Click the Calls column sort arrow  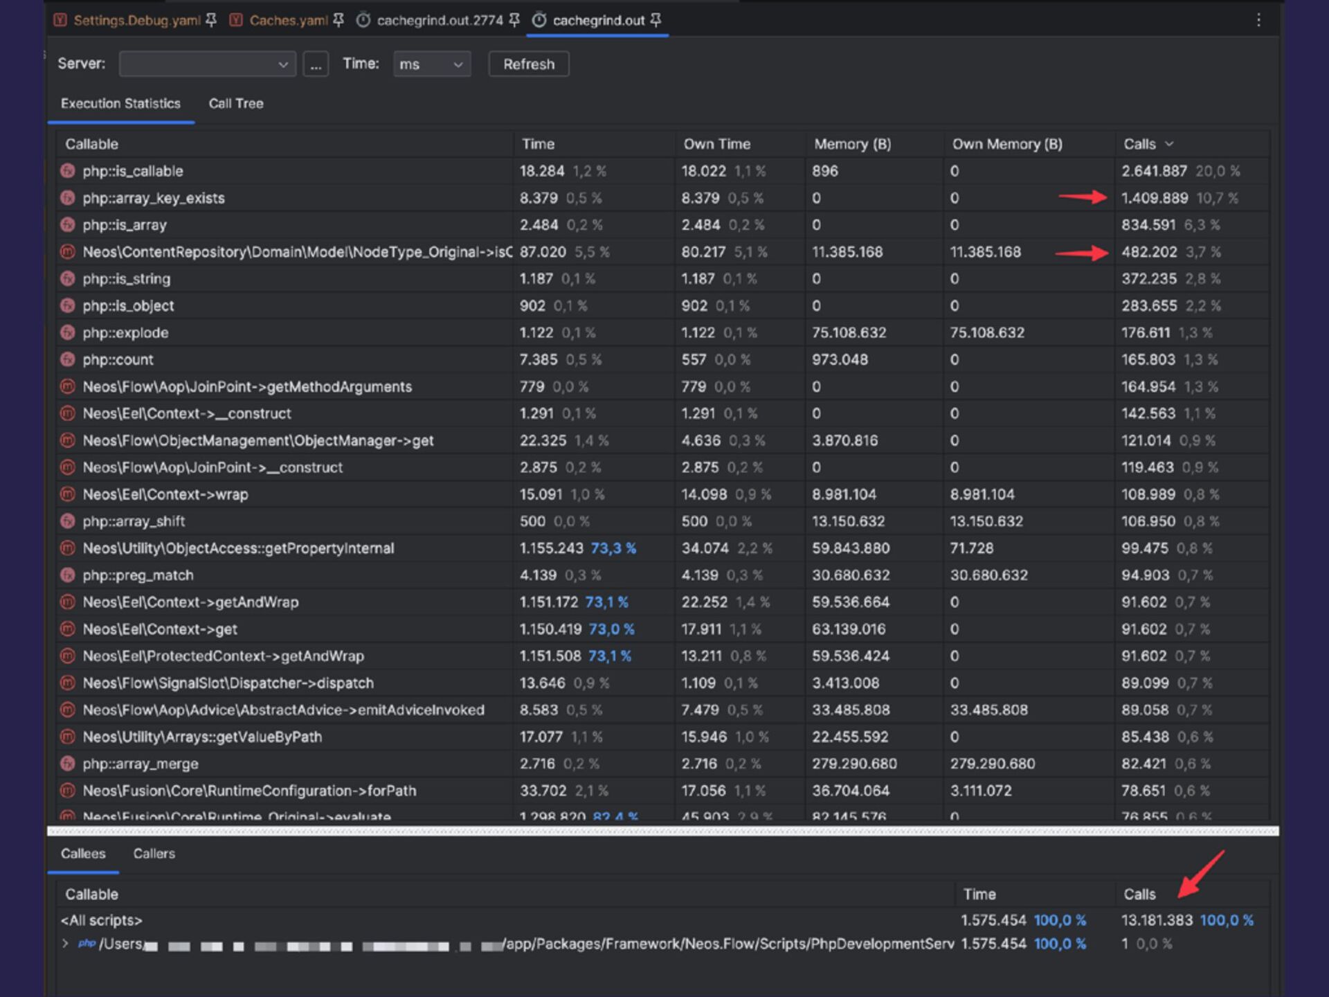point(1169,144)
